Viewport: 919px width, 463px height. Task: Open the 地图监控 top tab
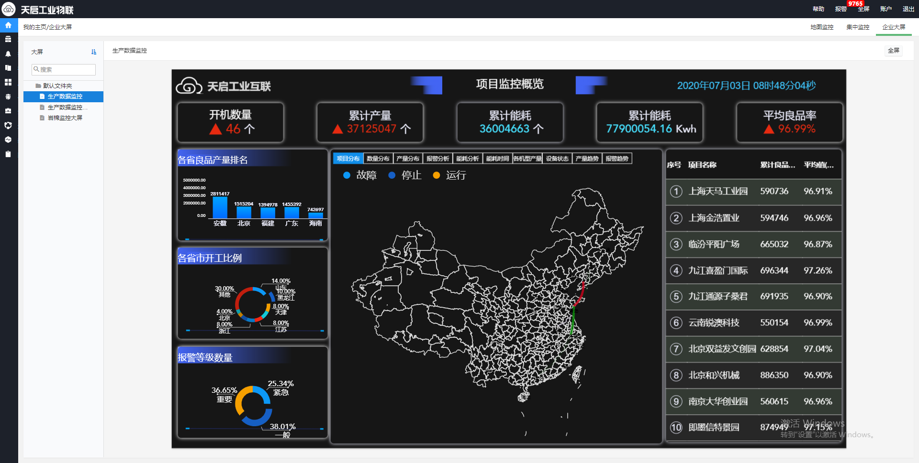[822, 27]
